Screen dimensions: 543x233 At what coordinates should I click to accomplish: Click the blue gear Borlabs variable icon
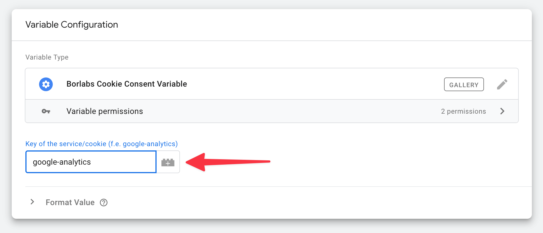tap(46, 84)
